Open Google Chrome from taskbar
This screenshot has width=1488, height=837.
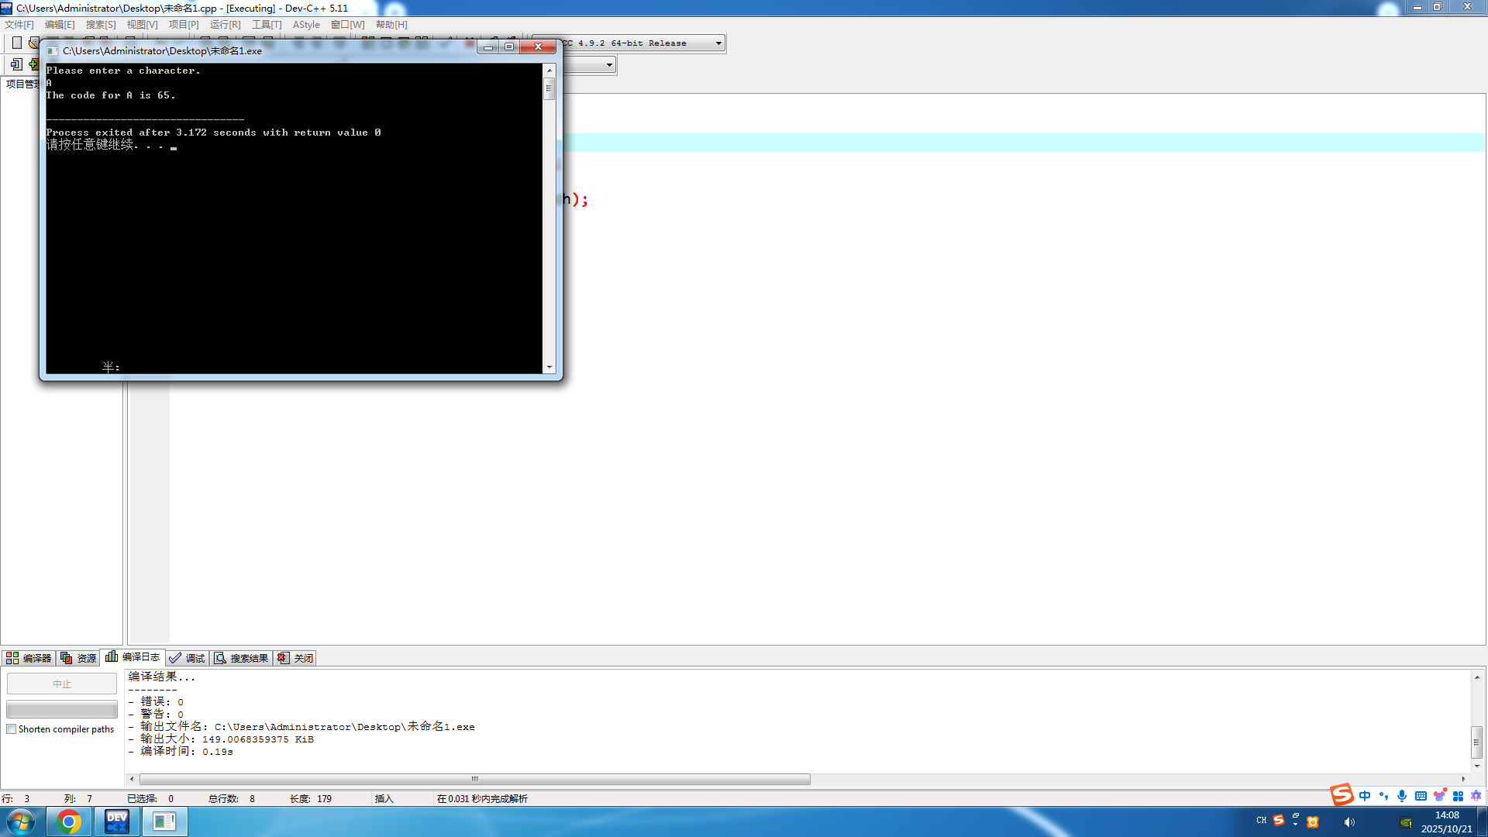[x=69, y=821]
